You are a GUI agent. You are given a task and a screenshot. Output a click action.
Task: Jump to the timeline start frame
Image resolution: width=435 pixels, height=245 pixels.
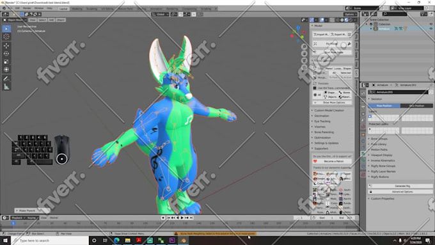[168, 217]
